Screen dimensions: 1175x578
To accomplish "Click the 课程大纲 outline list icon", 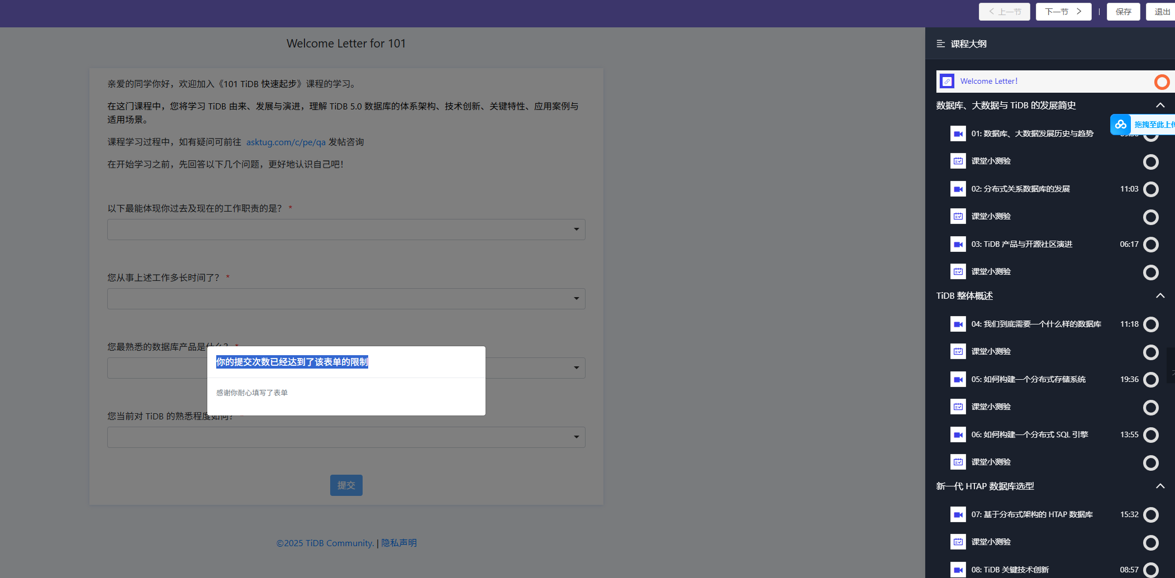I will click(941, 44).
